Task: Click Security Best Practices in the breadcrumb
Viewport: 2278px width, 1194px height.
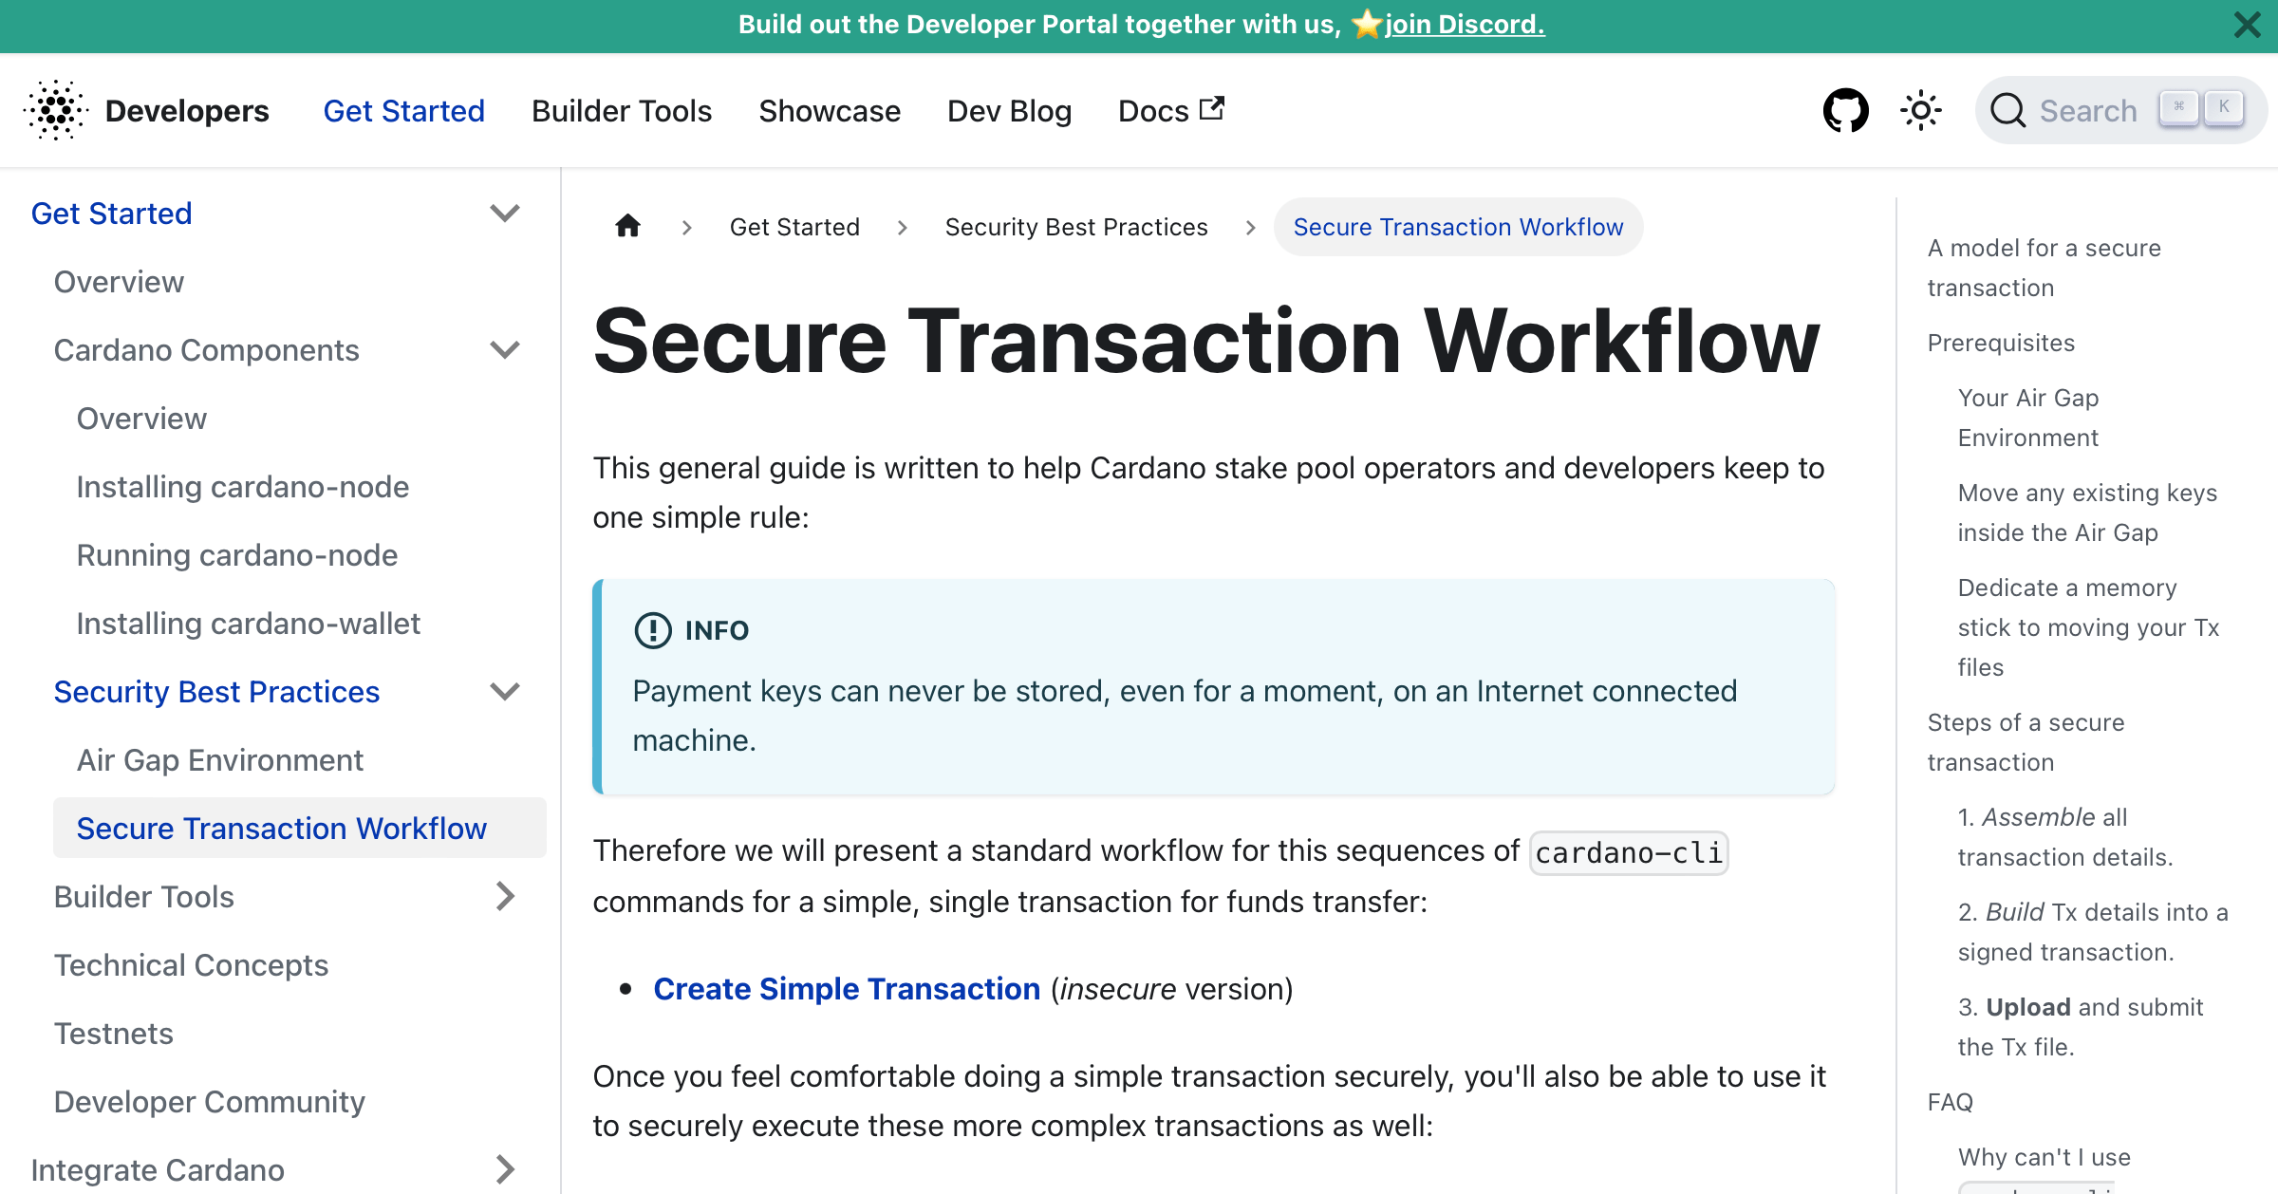Action: click(1075, 226)
